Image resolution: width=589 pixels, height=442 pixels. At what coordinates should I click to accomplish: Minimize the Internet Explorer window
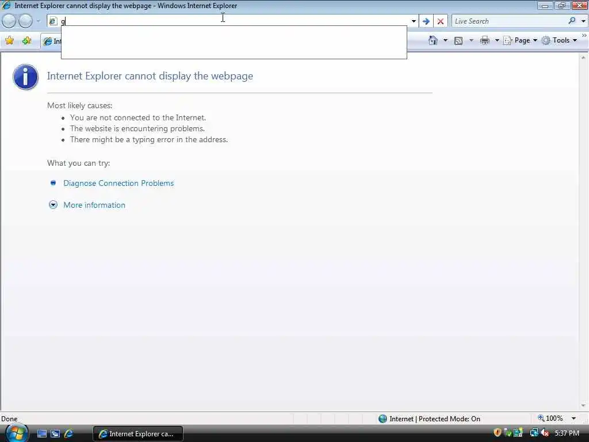[x=545, y=6]
